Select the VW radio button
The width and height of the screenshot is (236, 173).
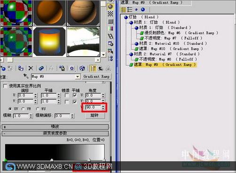[23, 109]
